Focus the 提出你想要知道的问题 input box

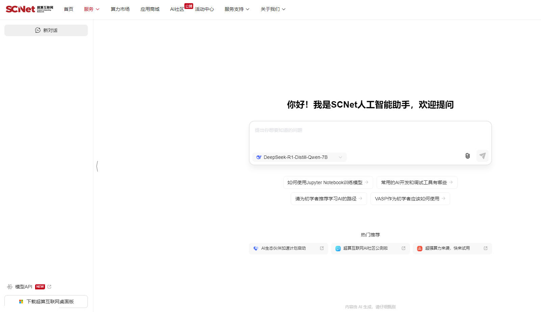370,136
